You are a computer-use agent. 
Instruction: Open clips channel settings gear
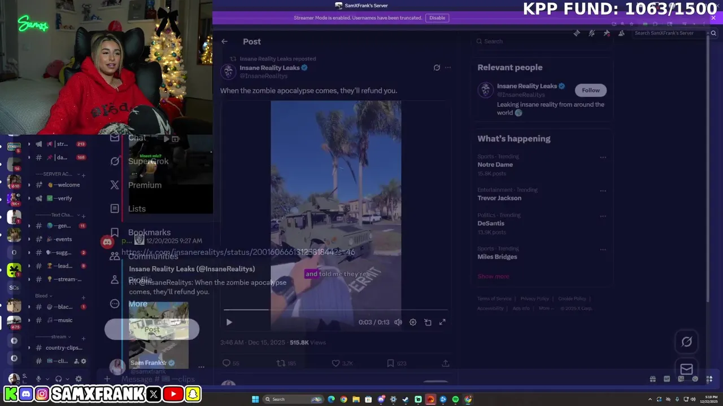(84, 361)
